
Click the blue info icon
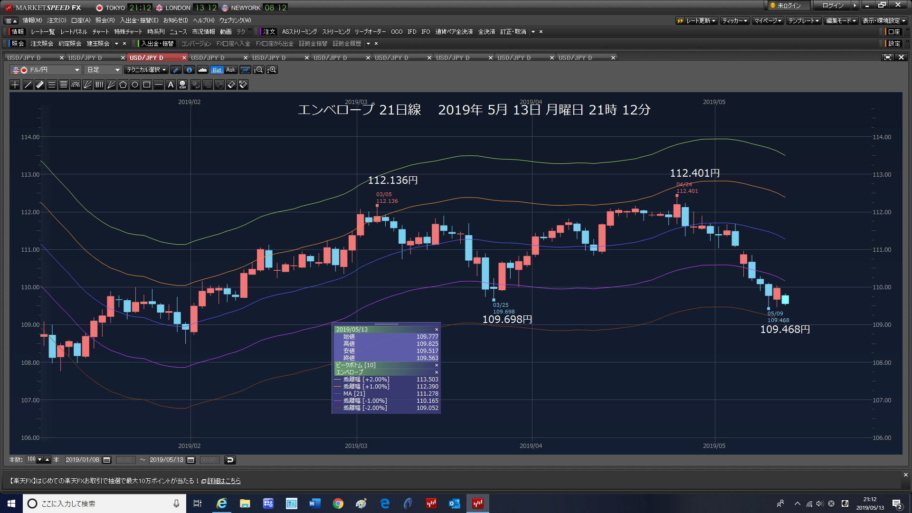pos(189,70)
